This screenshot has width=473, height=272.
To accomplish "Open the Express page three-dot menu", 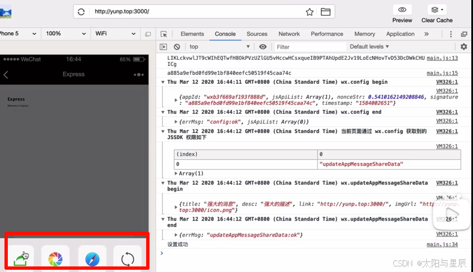I will [x=138, y=75].
